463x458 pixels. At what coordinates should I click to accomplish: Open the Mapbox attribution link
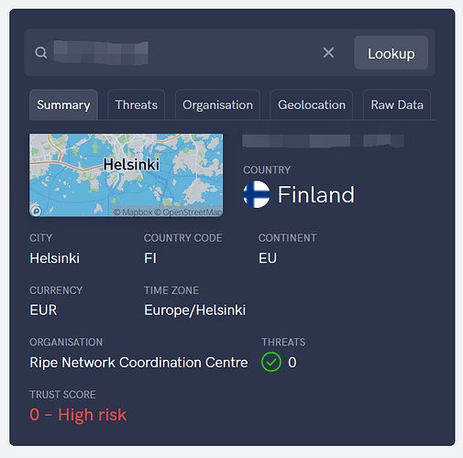point(133,212)
